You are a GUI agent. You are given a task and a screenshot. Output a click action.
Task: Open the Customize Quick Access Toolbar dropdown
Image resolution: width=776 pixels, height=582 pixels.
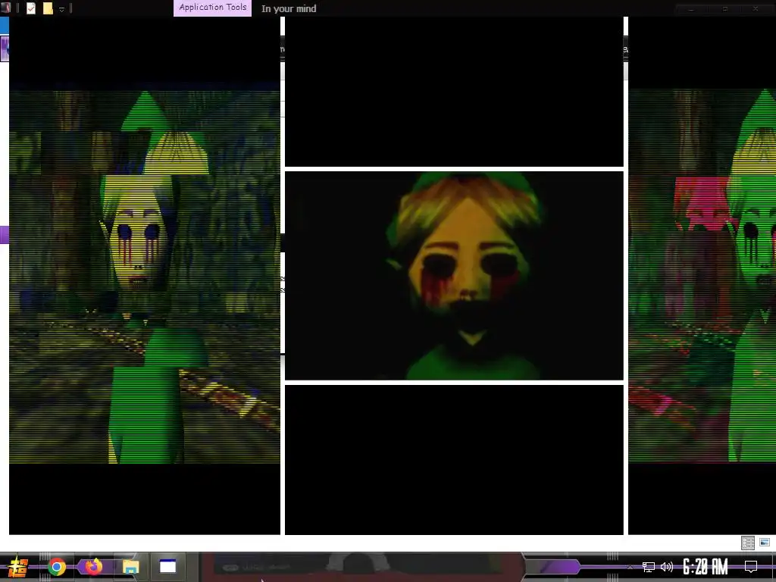coord(62,9)
